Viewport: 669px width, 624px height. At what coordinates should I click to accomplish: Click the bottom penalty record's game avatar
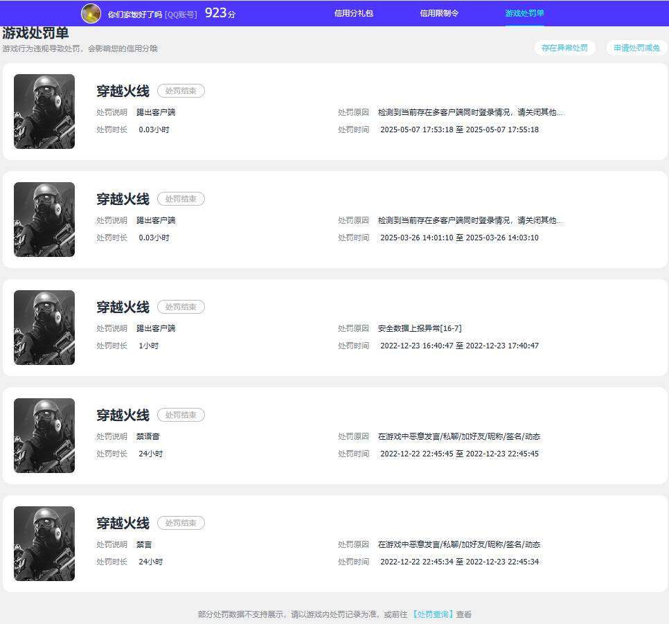coord(44,544)
